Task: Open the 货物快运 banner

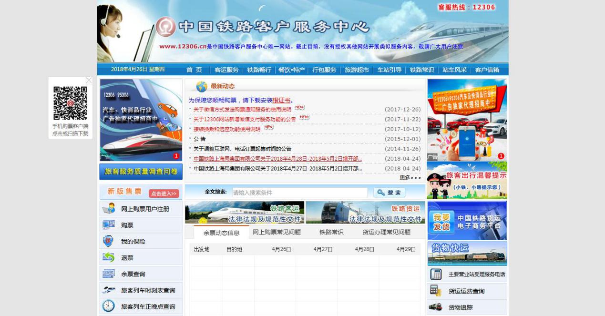Action: click(x=467, y=254)
